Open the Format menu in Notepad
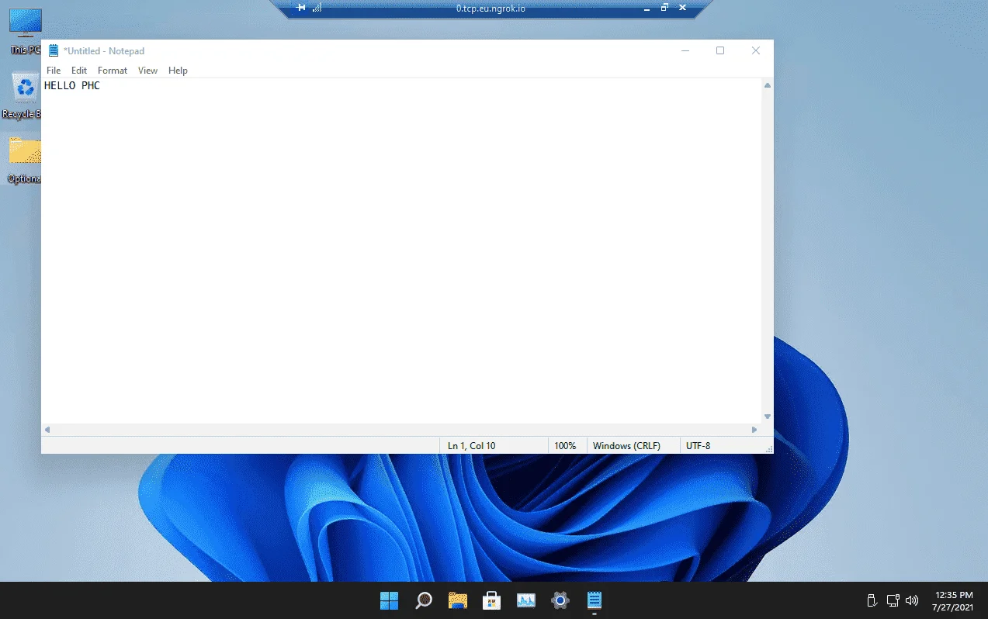 click(x=113, y=71)
